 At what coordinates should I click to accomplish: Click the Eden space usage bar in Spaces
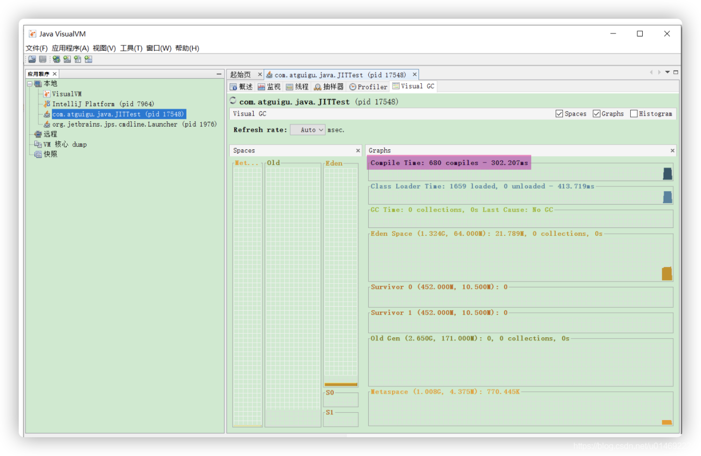click(x=341, y=385)
